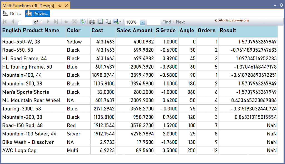
Task: Stop the report rendering
Action: click(x=74, y=22)
